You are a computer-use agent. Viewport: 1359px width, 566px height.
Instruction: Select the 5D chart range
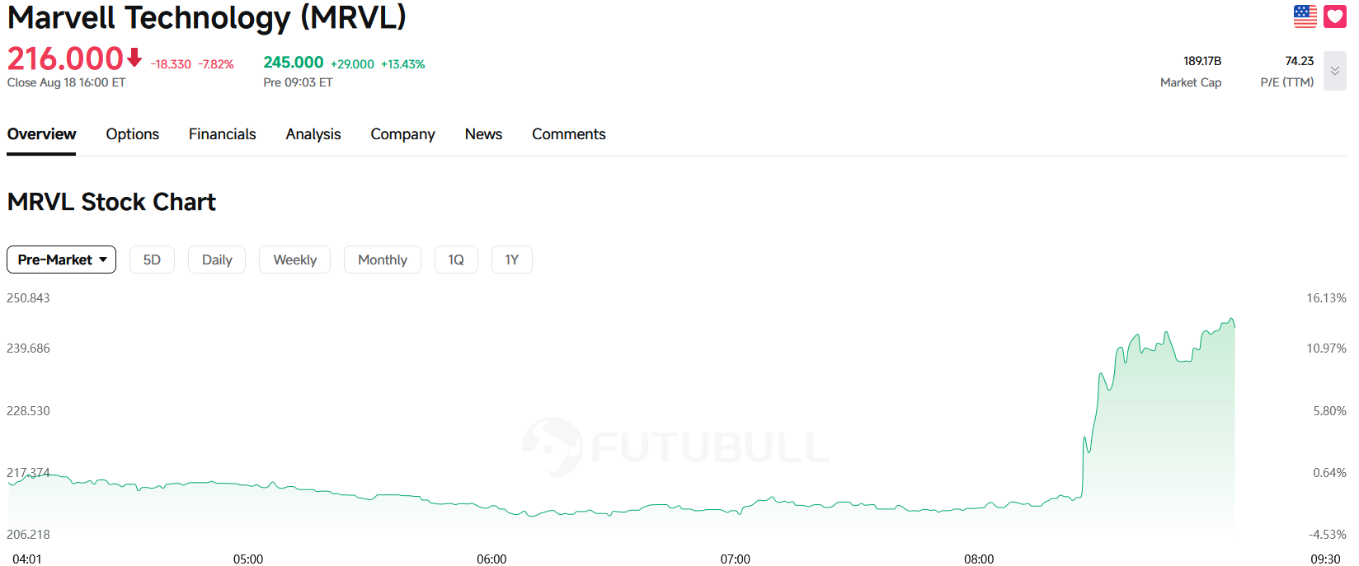(152, 260)
